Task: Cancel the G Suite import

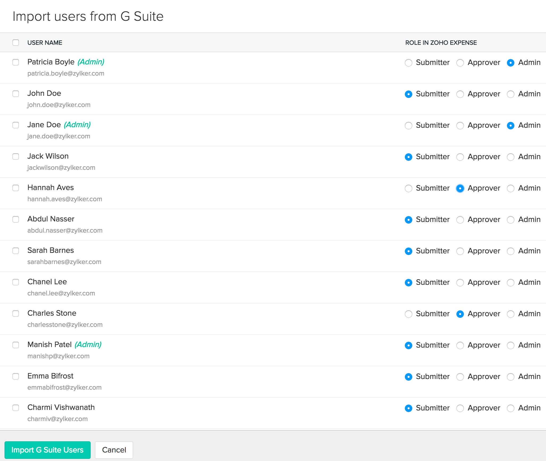Action: point(114,450)
